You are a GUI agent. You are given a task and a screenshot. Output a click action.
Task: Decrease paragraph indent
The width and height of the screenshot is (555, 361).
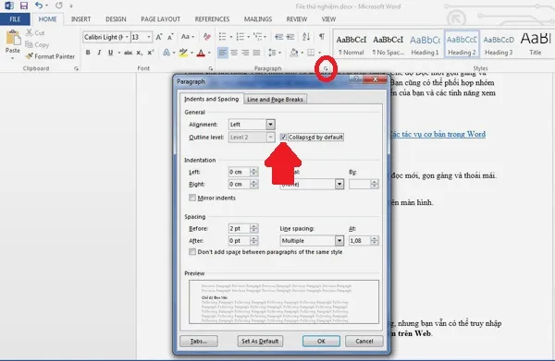pos(279,37)
